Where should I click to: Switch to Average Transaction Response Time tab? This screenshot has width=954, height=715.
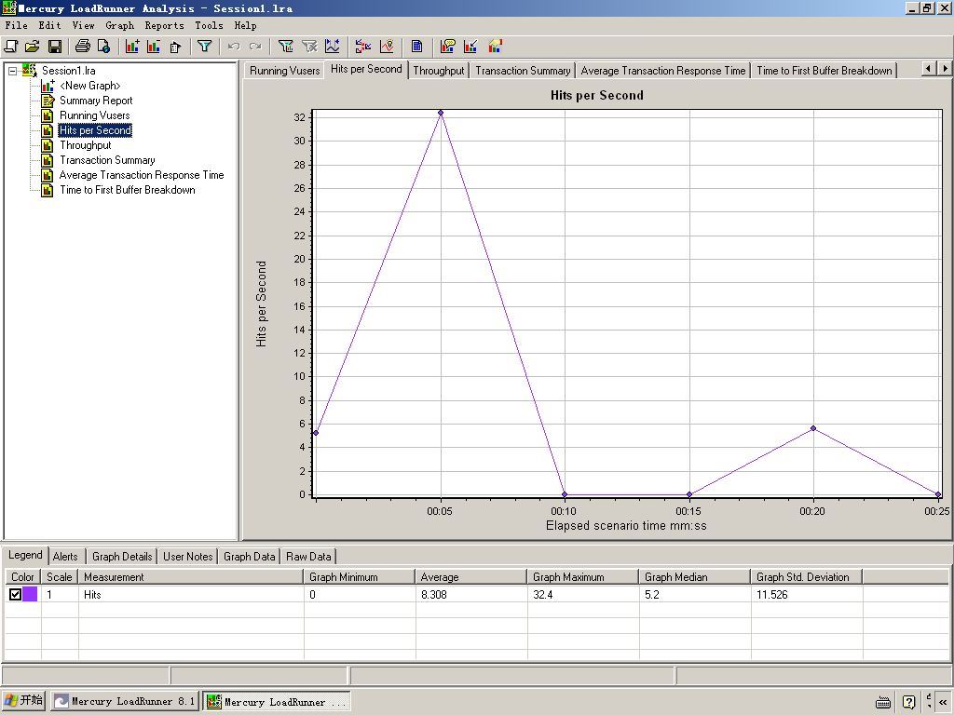coord(662,71)
